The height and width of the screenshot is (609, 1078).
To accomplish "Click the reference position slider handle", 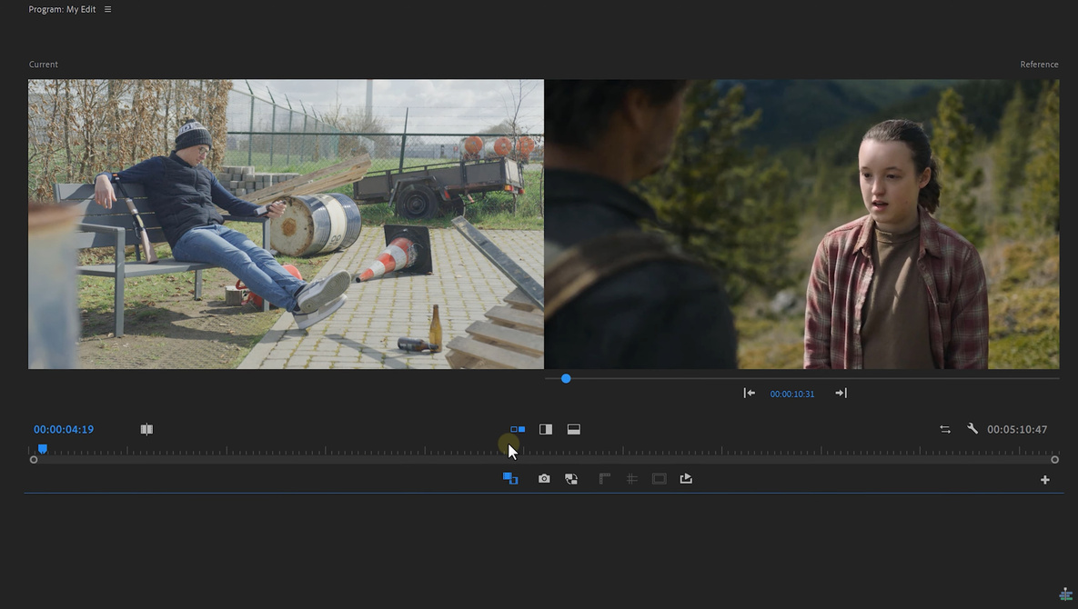I will click(x=566, y=378).
